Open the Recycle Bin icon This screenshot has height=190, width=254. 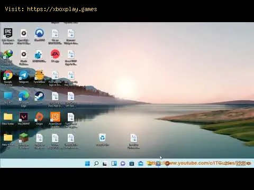[x=103, y=138]
